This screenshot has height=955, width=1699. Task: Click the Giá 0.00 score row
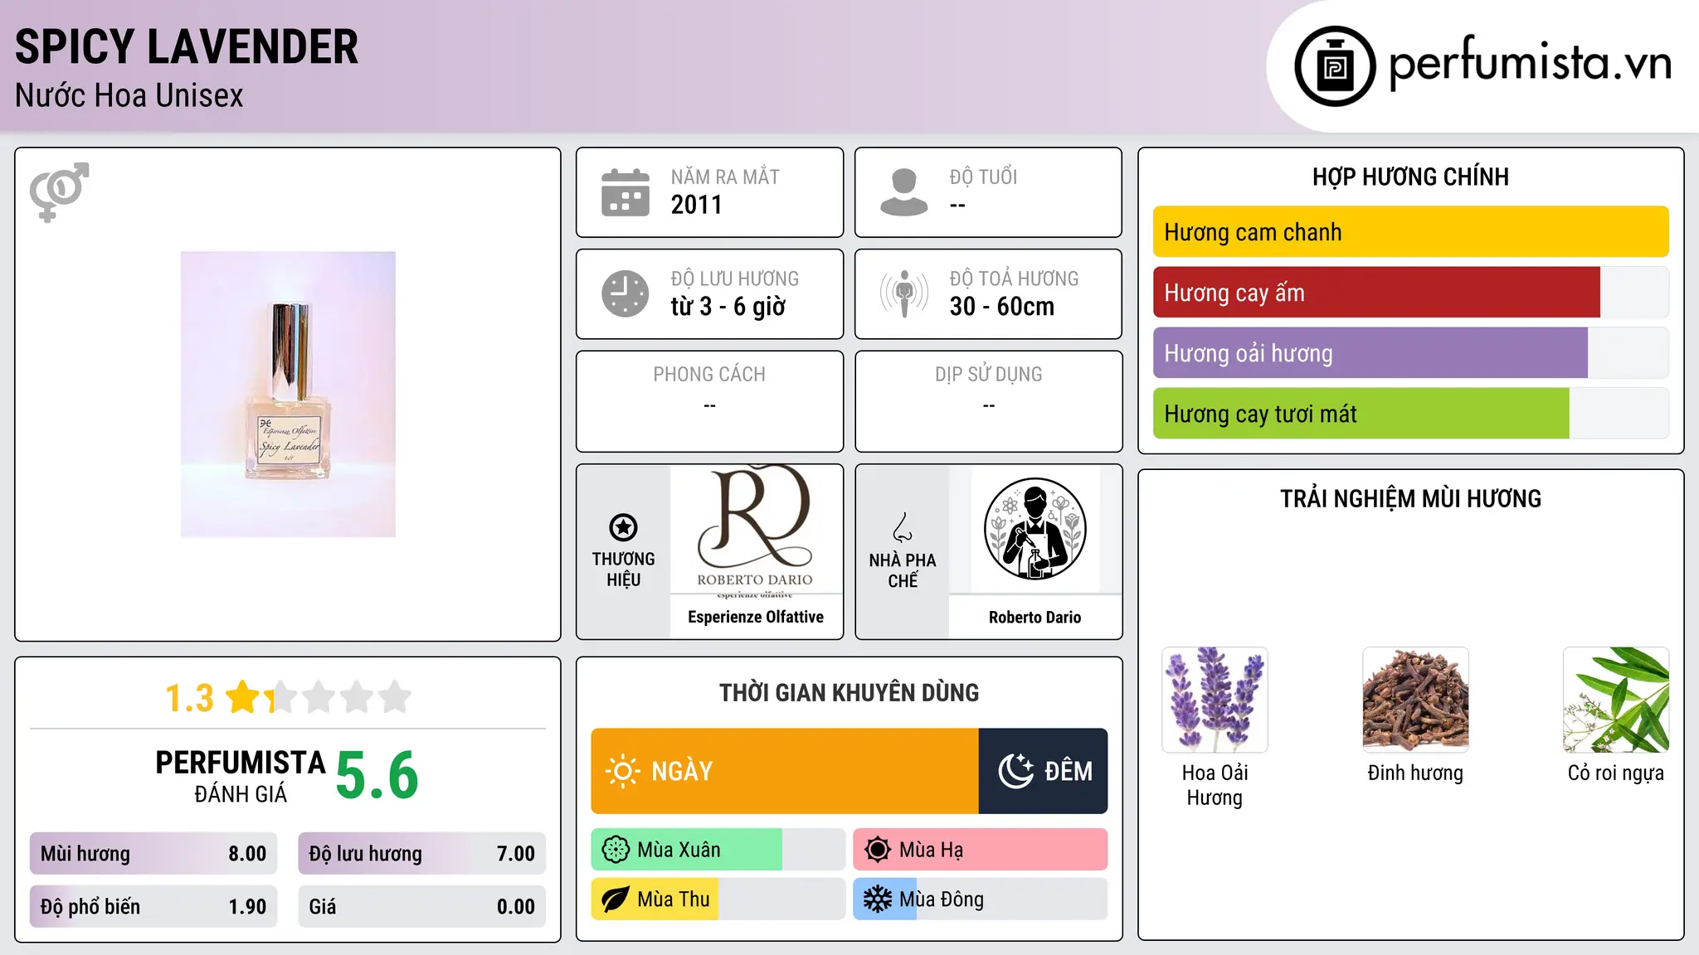coord(422,907)
